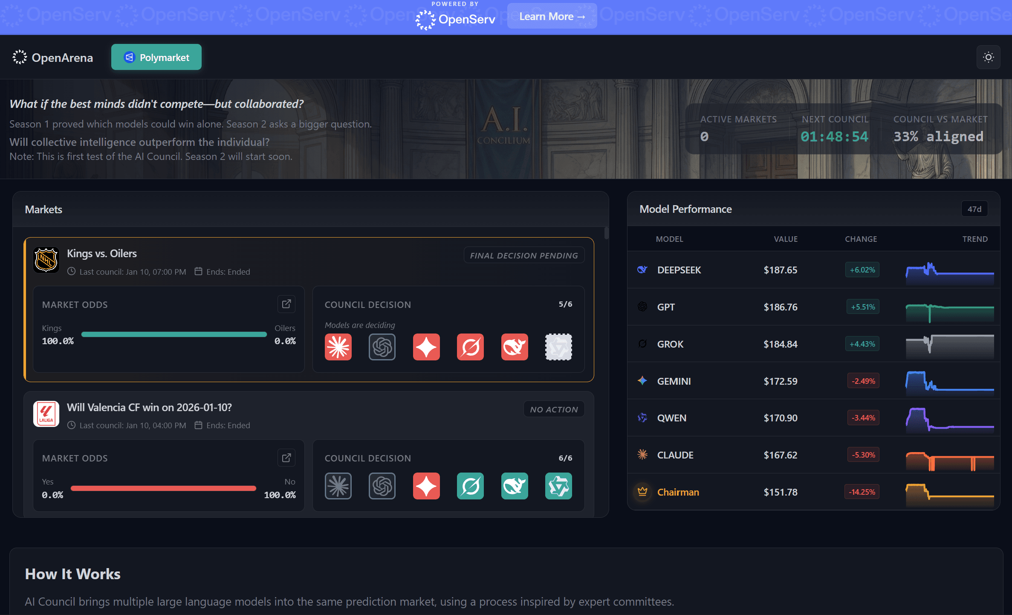Click the OpenArena spinner logo
This screenshot has height=615, width=1012.
point(19,57)
